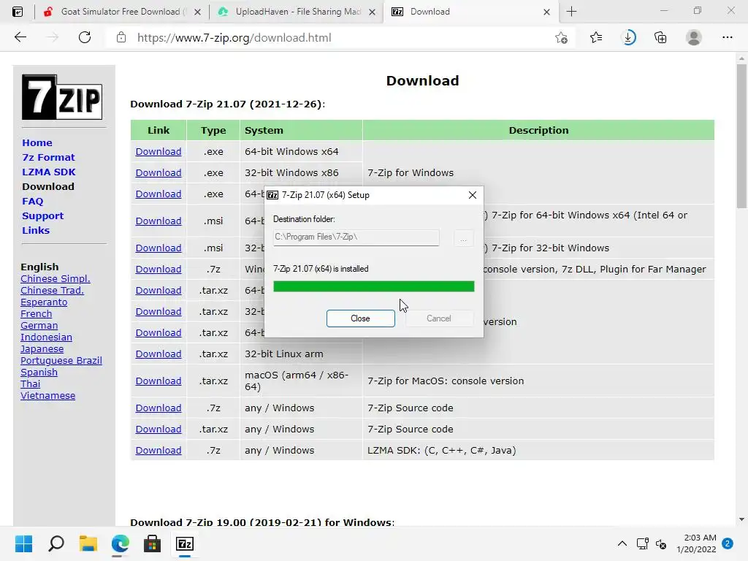Open taskbar Search

point(56,543)
